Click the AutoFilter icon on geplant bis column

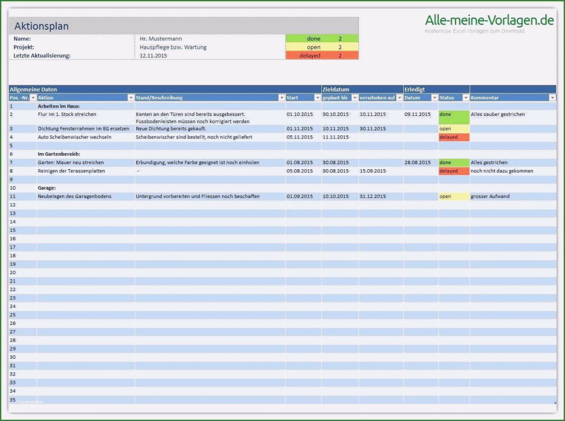click(355, 98)
